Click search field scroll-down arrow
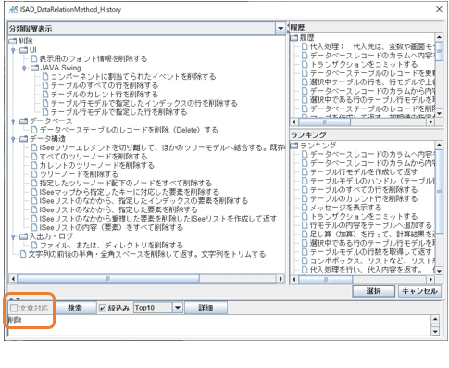Viewport: 449px width, 368px height. pos(435,331)
